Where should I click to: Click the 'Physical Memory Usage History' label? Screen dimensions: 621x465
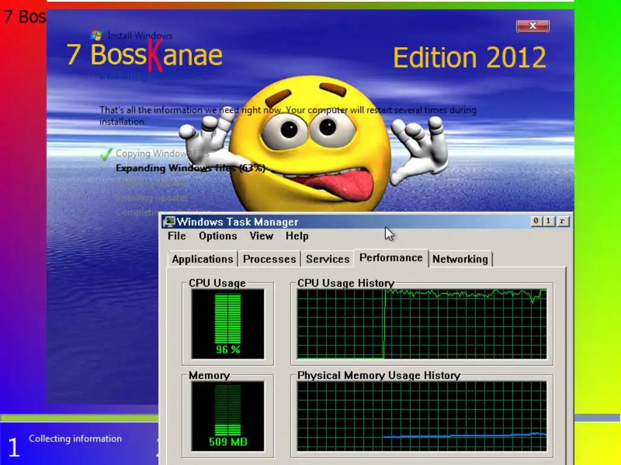tap(378, 375)
